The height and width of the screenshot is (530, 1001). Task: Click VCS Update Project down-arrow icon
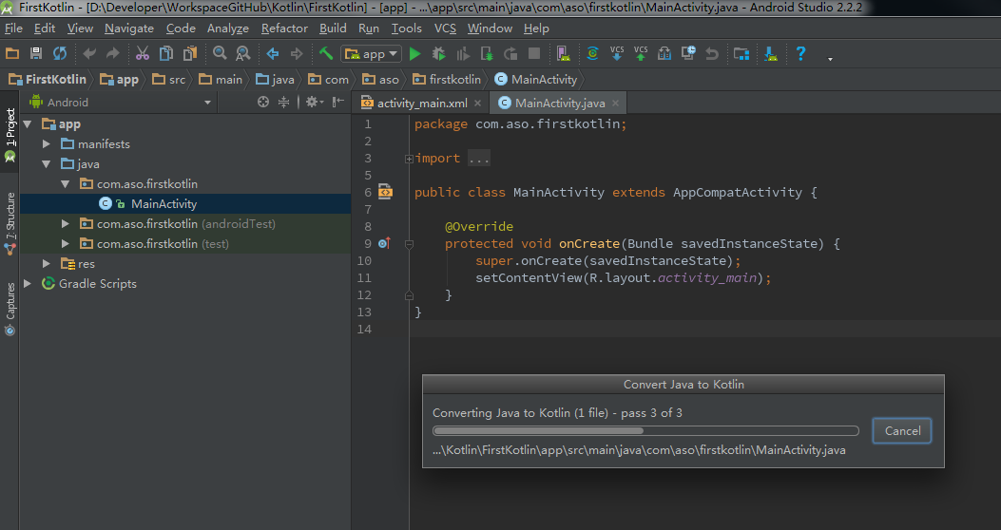[x=617, y=53]
